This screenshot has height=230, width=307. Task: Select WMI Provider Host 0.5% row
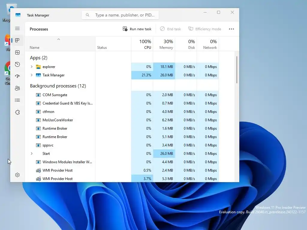pyautogui.click(x=122, y=170)
